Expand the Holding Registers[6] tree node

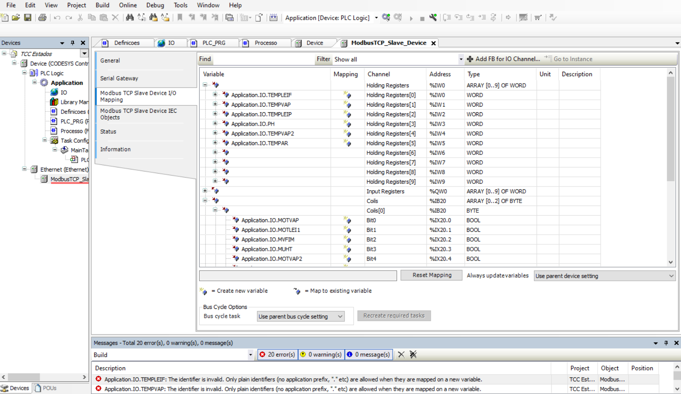[215, 153]
